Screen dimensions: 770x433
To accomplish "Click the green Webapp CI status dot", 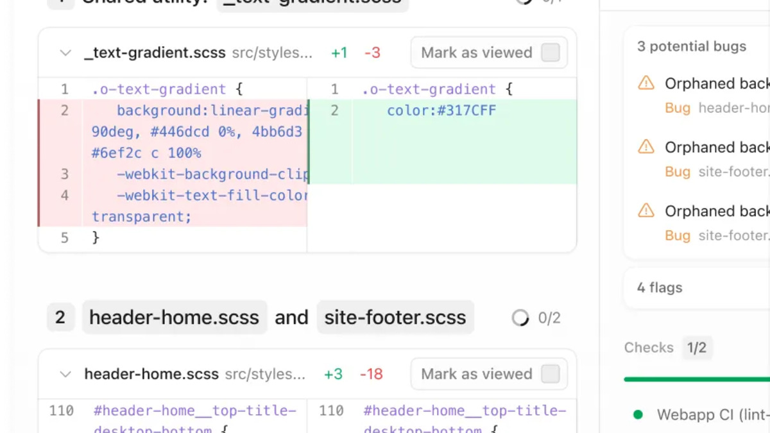I will [638, 415].
